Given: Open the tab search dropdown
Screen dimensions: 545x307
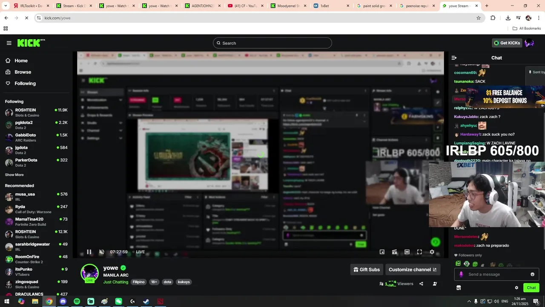Looking at the screenshot, I should point(6,6).
